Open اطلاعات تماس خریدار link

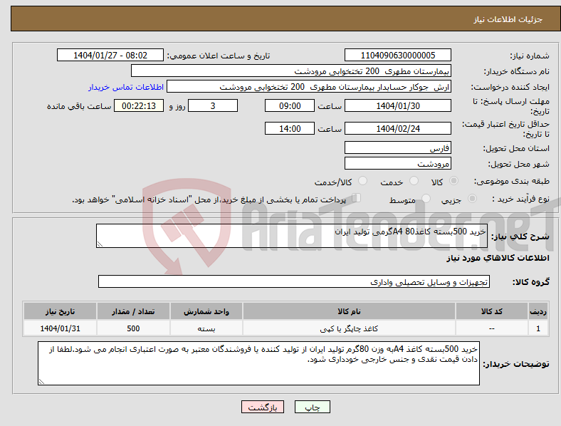pyautogui.click(x=126, y=87)
